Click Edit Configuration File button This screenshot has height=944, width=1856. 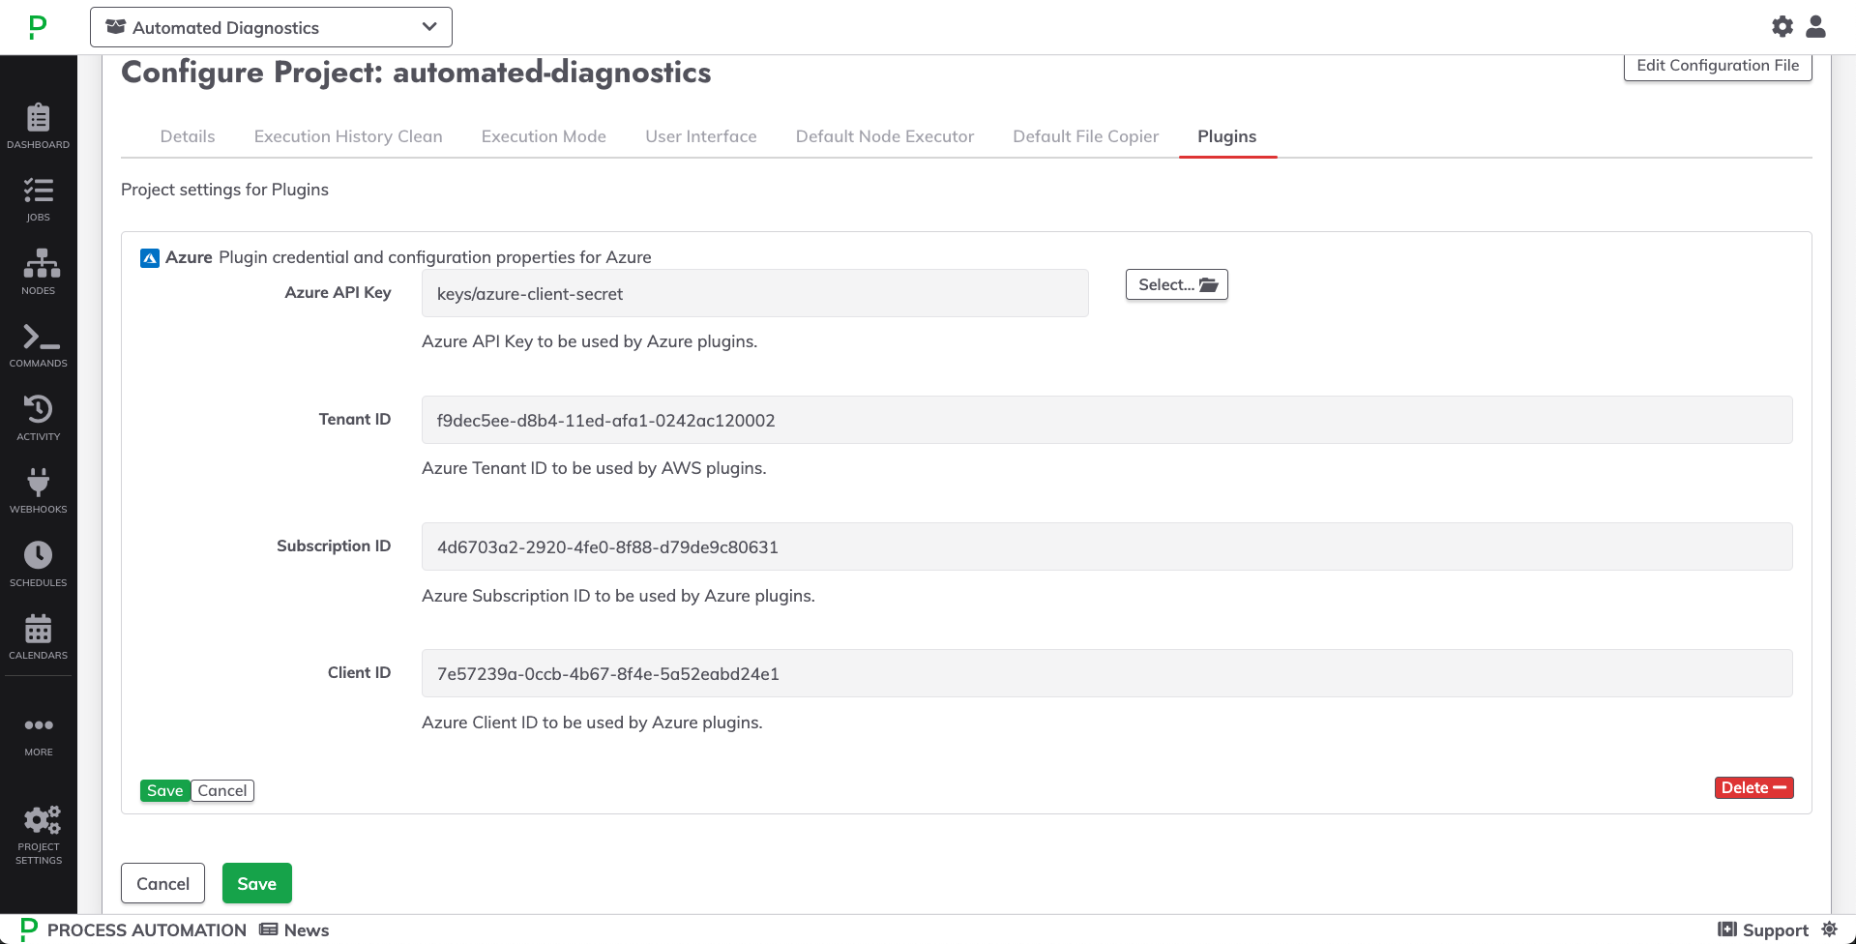[1718, 66]
